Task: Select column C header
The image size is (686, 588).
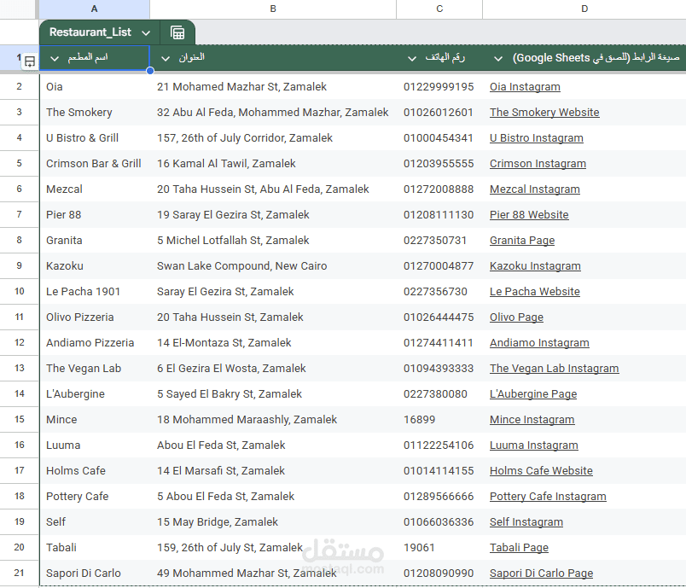Action: (439, 9)
